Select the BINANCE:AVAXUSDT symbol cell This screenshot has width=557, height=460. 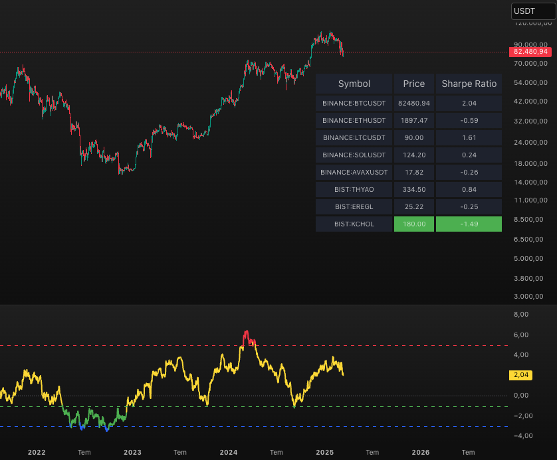(x=354, y=173)
